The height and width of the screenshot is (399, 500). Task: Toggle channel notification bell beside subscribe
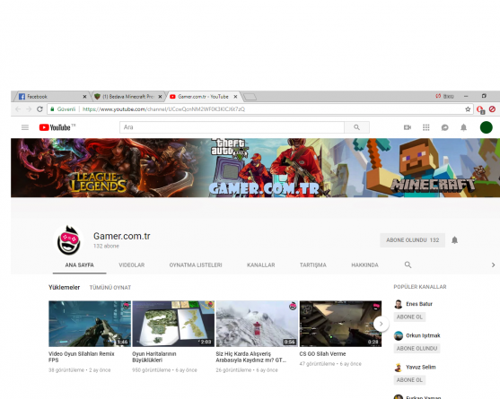point(455,240)
